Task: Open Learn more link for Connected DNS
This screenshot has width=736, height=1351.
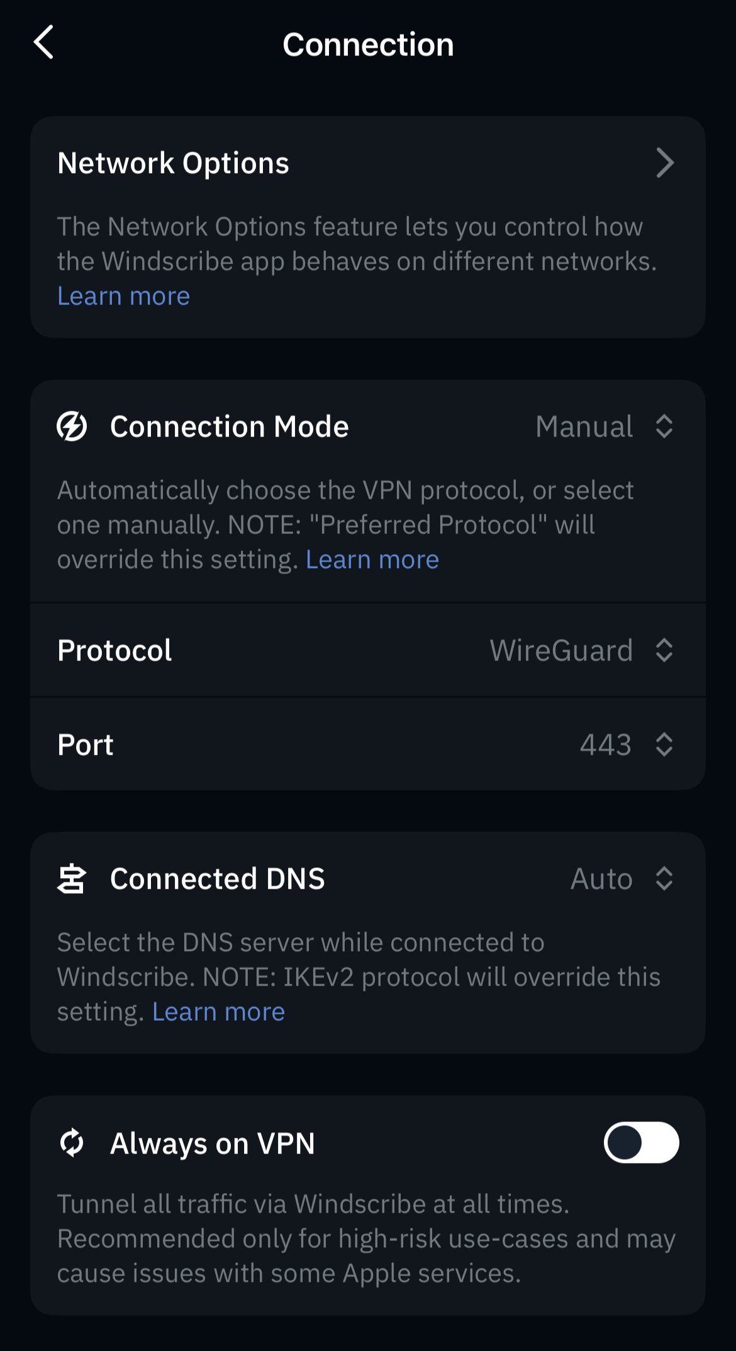Action: (218, 1011)
